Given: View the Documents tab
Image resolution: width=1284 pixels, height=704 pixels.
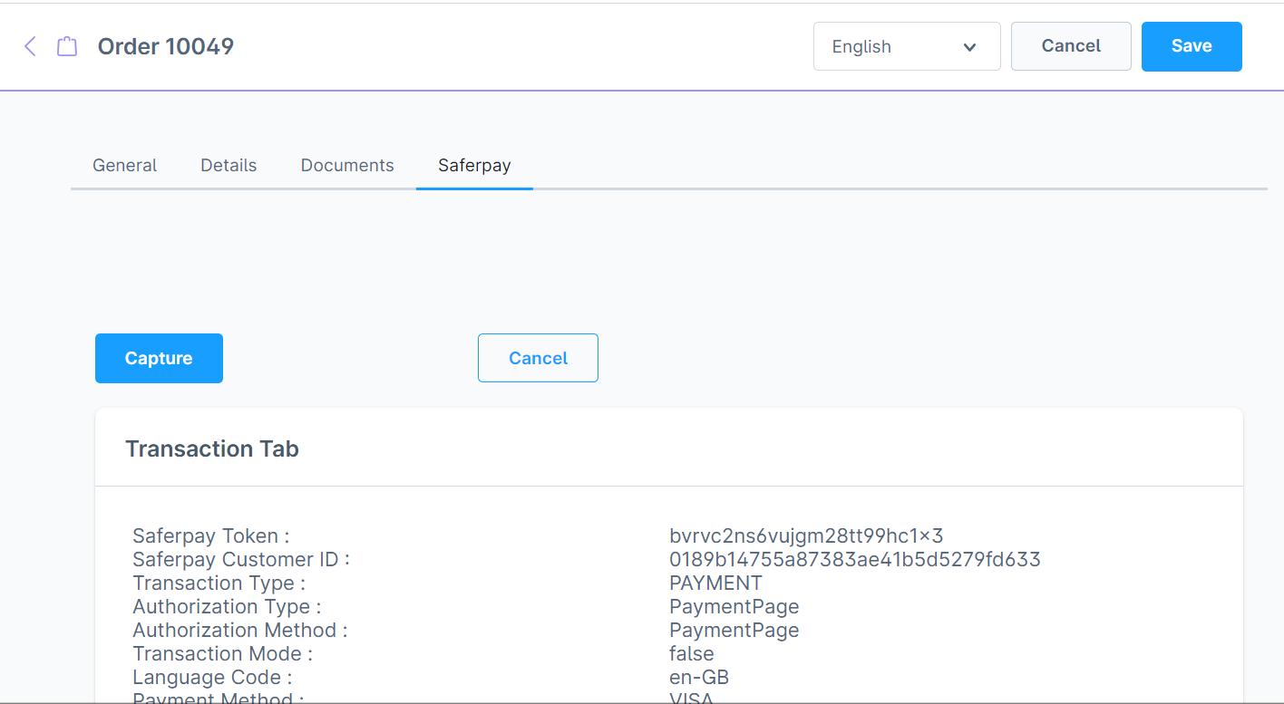Looking at the screenshot, I should click(347, 165).
